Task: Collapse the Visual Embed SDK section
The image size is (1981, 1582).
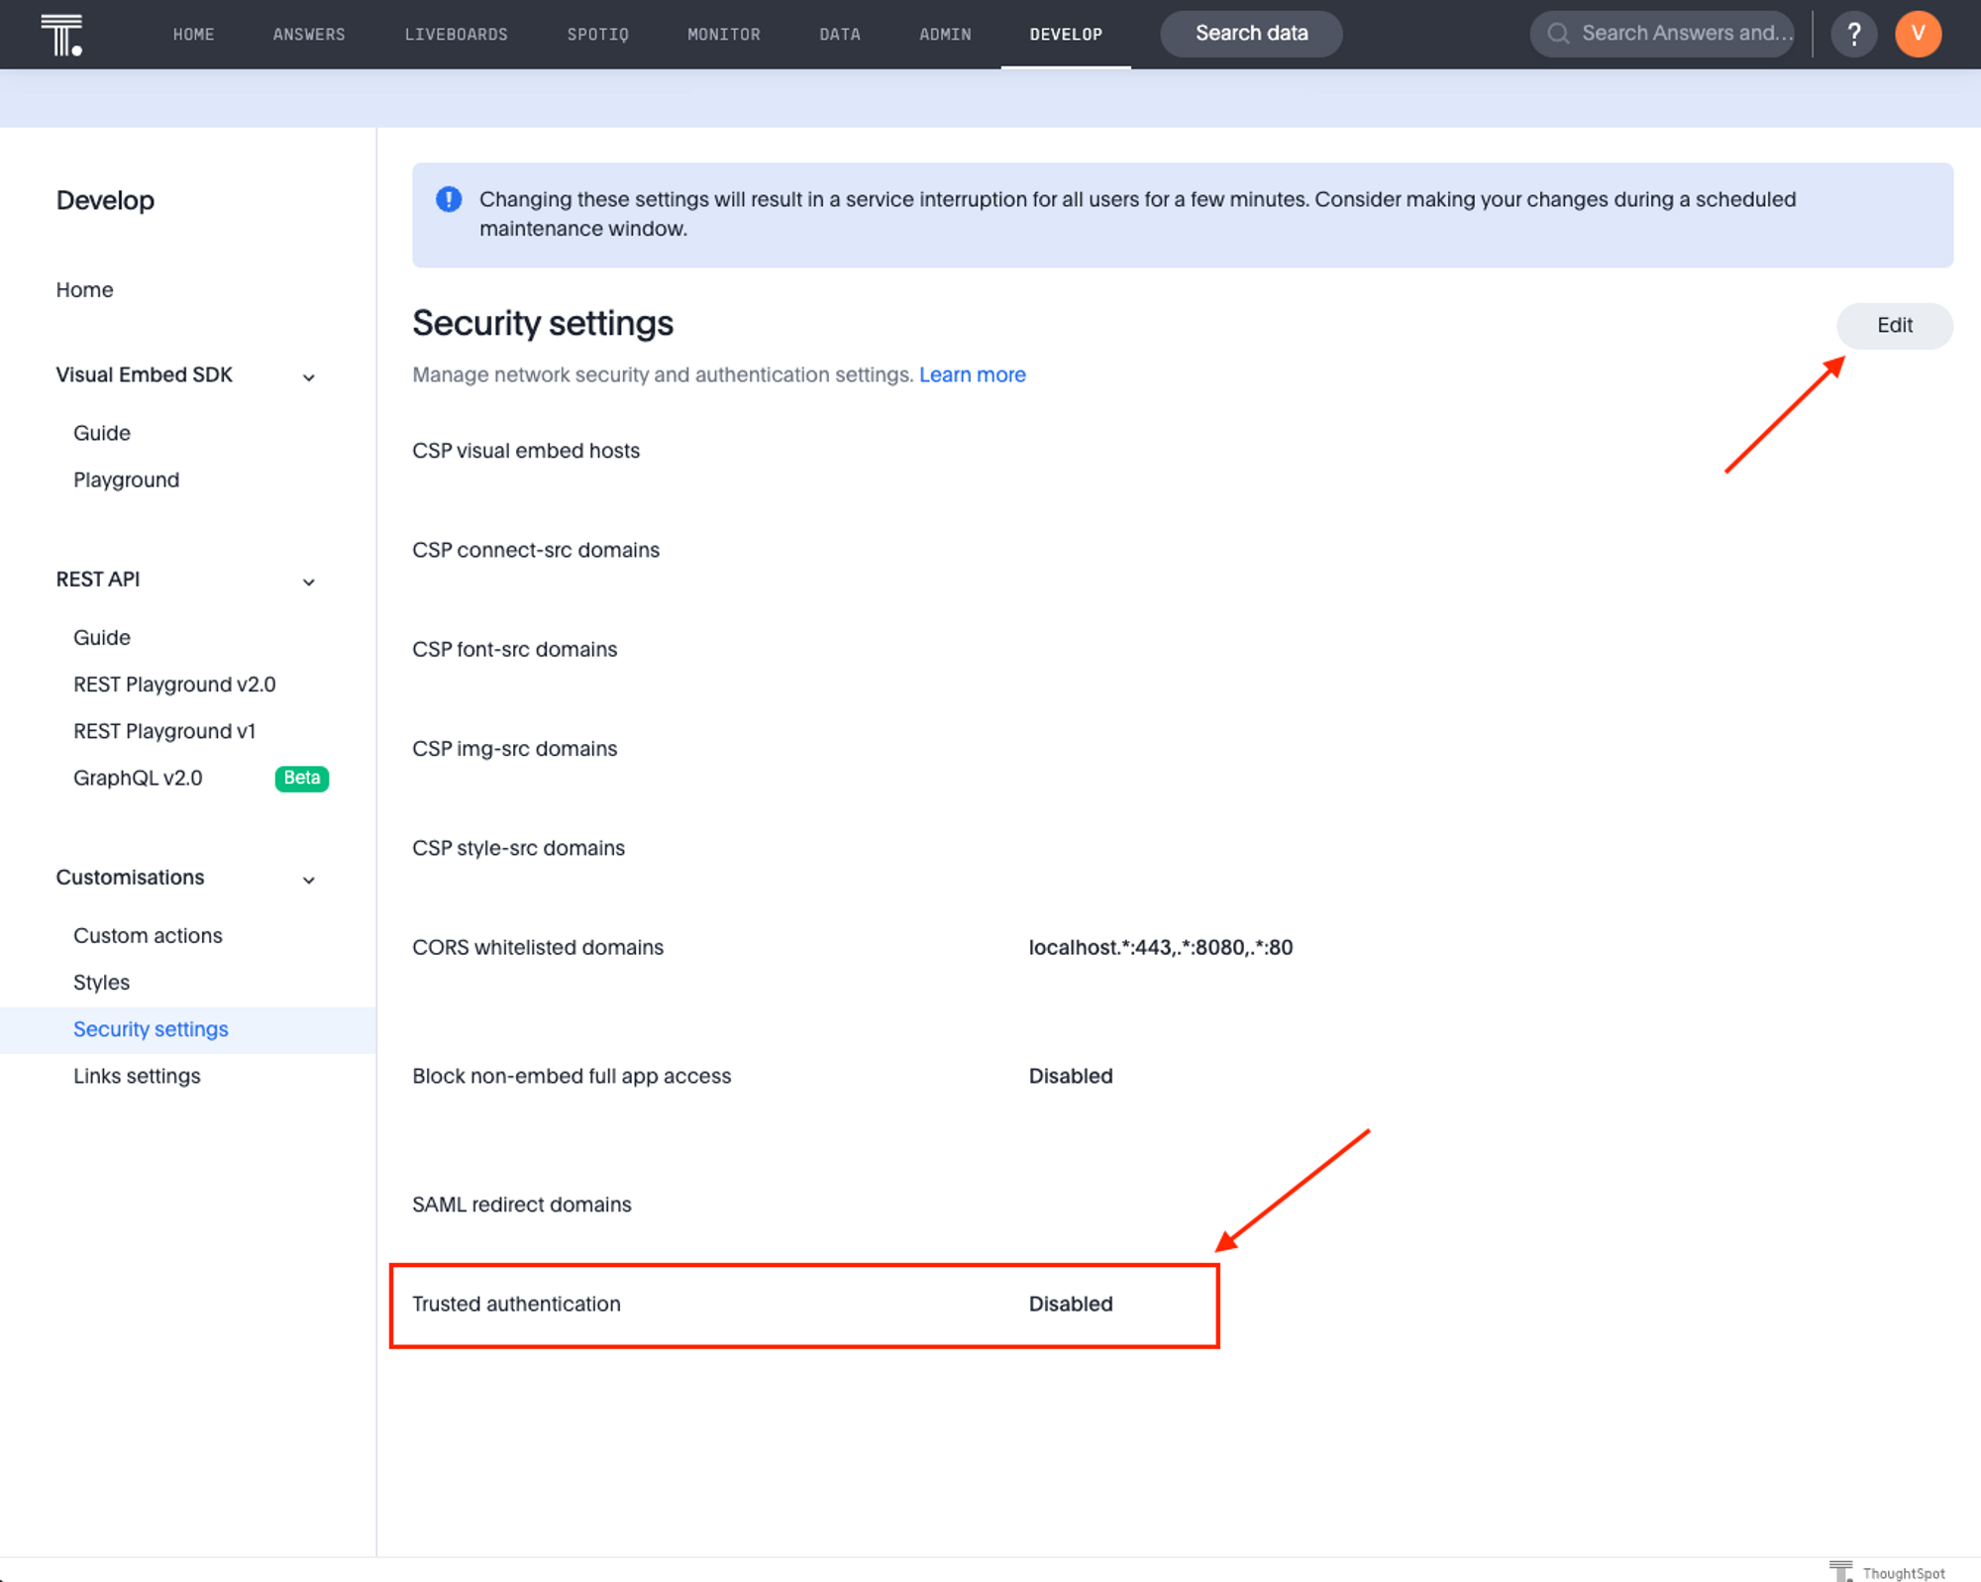Action: (x=308, y=377)
